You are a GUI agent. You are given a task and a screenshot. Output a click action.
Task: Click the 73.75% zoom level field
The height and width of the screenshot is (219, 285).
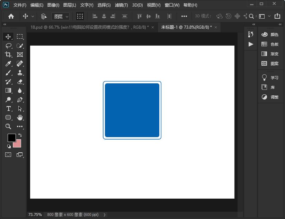point(35,215)
